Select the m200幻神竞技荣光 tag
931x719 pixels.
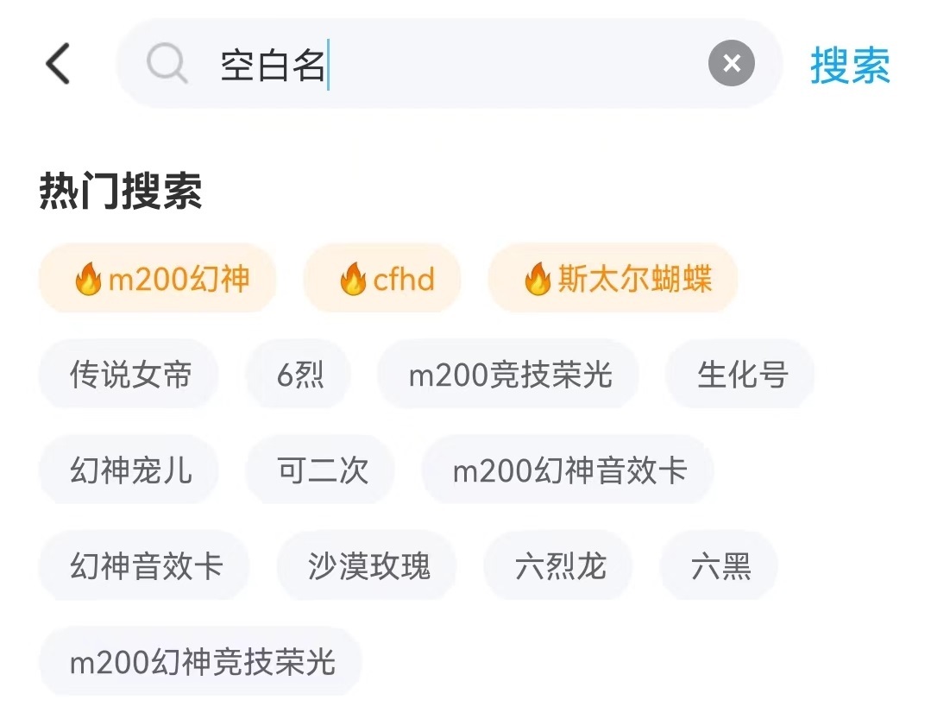click(201, 663)
